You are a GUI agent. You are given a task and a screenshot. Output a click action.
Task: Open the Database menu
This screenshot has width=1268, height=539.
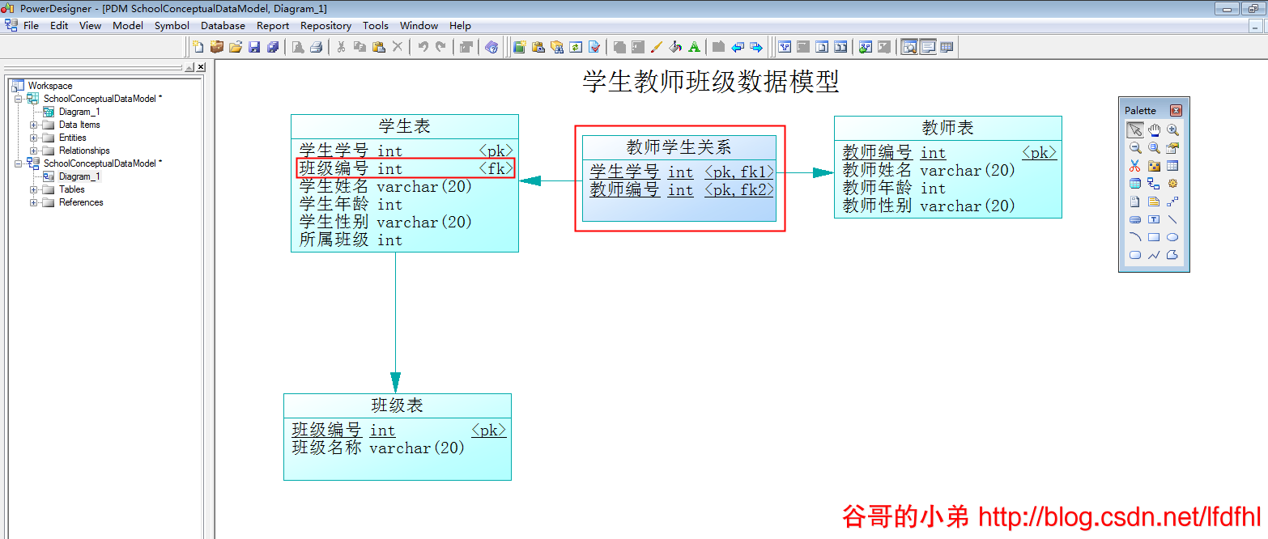tap(223, 25)
